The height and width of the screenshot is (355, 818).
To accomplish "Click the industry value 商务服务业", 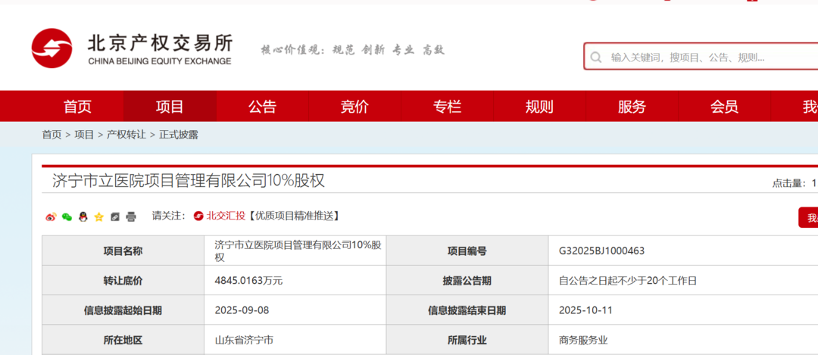I will point(582,341).
